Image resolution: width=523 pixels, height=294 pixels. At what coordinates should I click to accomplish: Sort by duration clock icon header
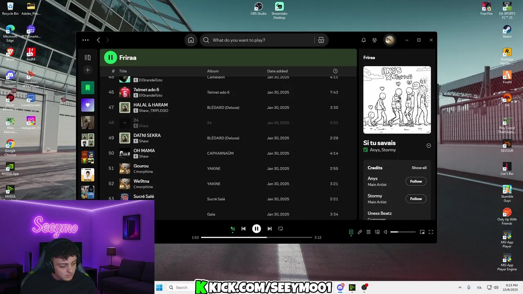pos(335,71)
